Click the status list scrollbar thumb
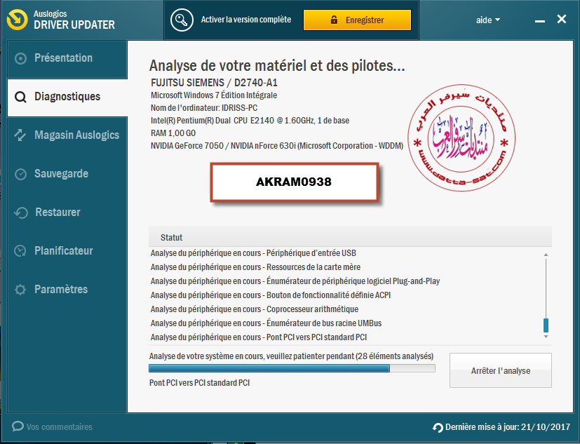 click(x=546, y=325)
